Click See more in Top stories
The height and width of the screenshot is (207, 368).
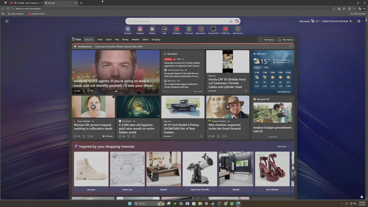[x=198, y=91]
